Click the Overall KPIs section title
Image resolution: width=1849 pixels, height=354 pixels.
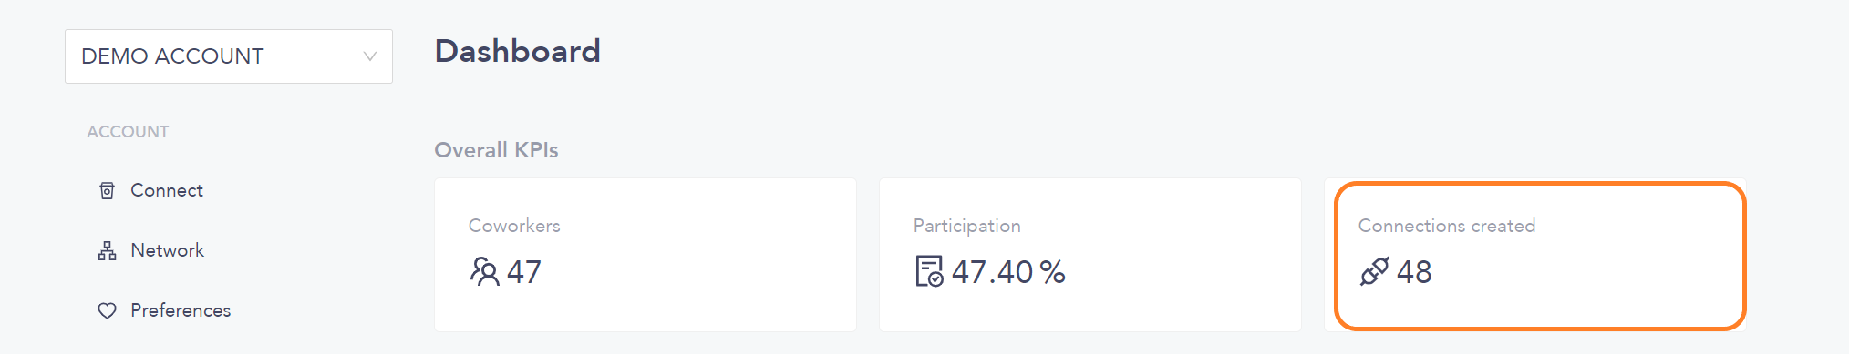click(x=496, y=150)
